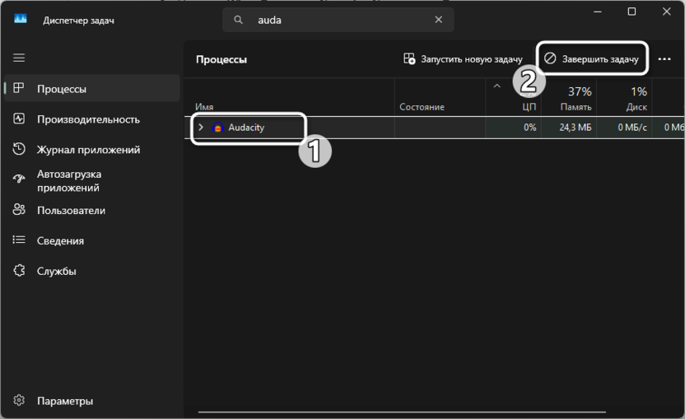Clear the search field with X
The image size is (685, 419).
(439, 20)
